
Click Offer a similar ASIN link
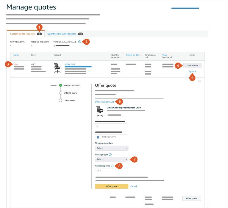click(x=104, y=102)
